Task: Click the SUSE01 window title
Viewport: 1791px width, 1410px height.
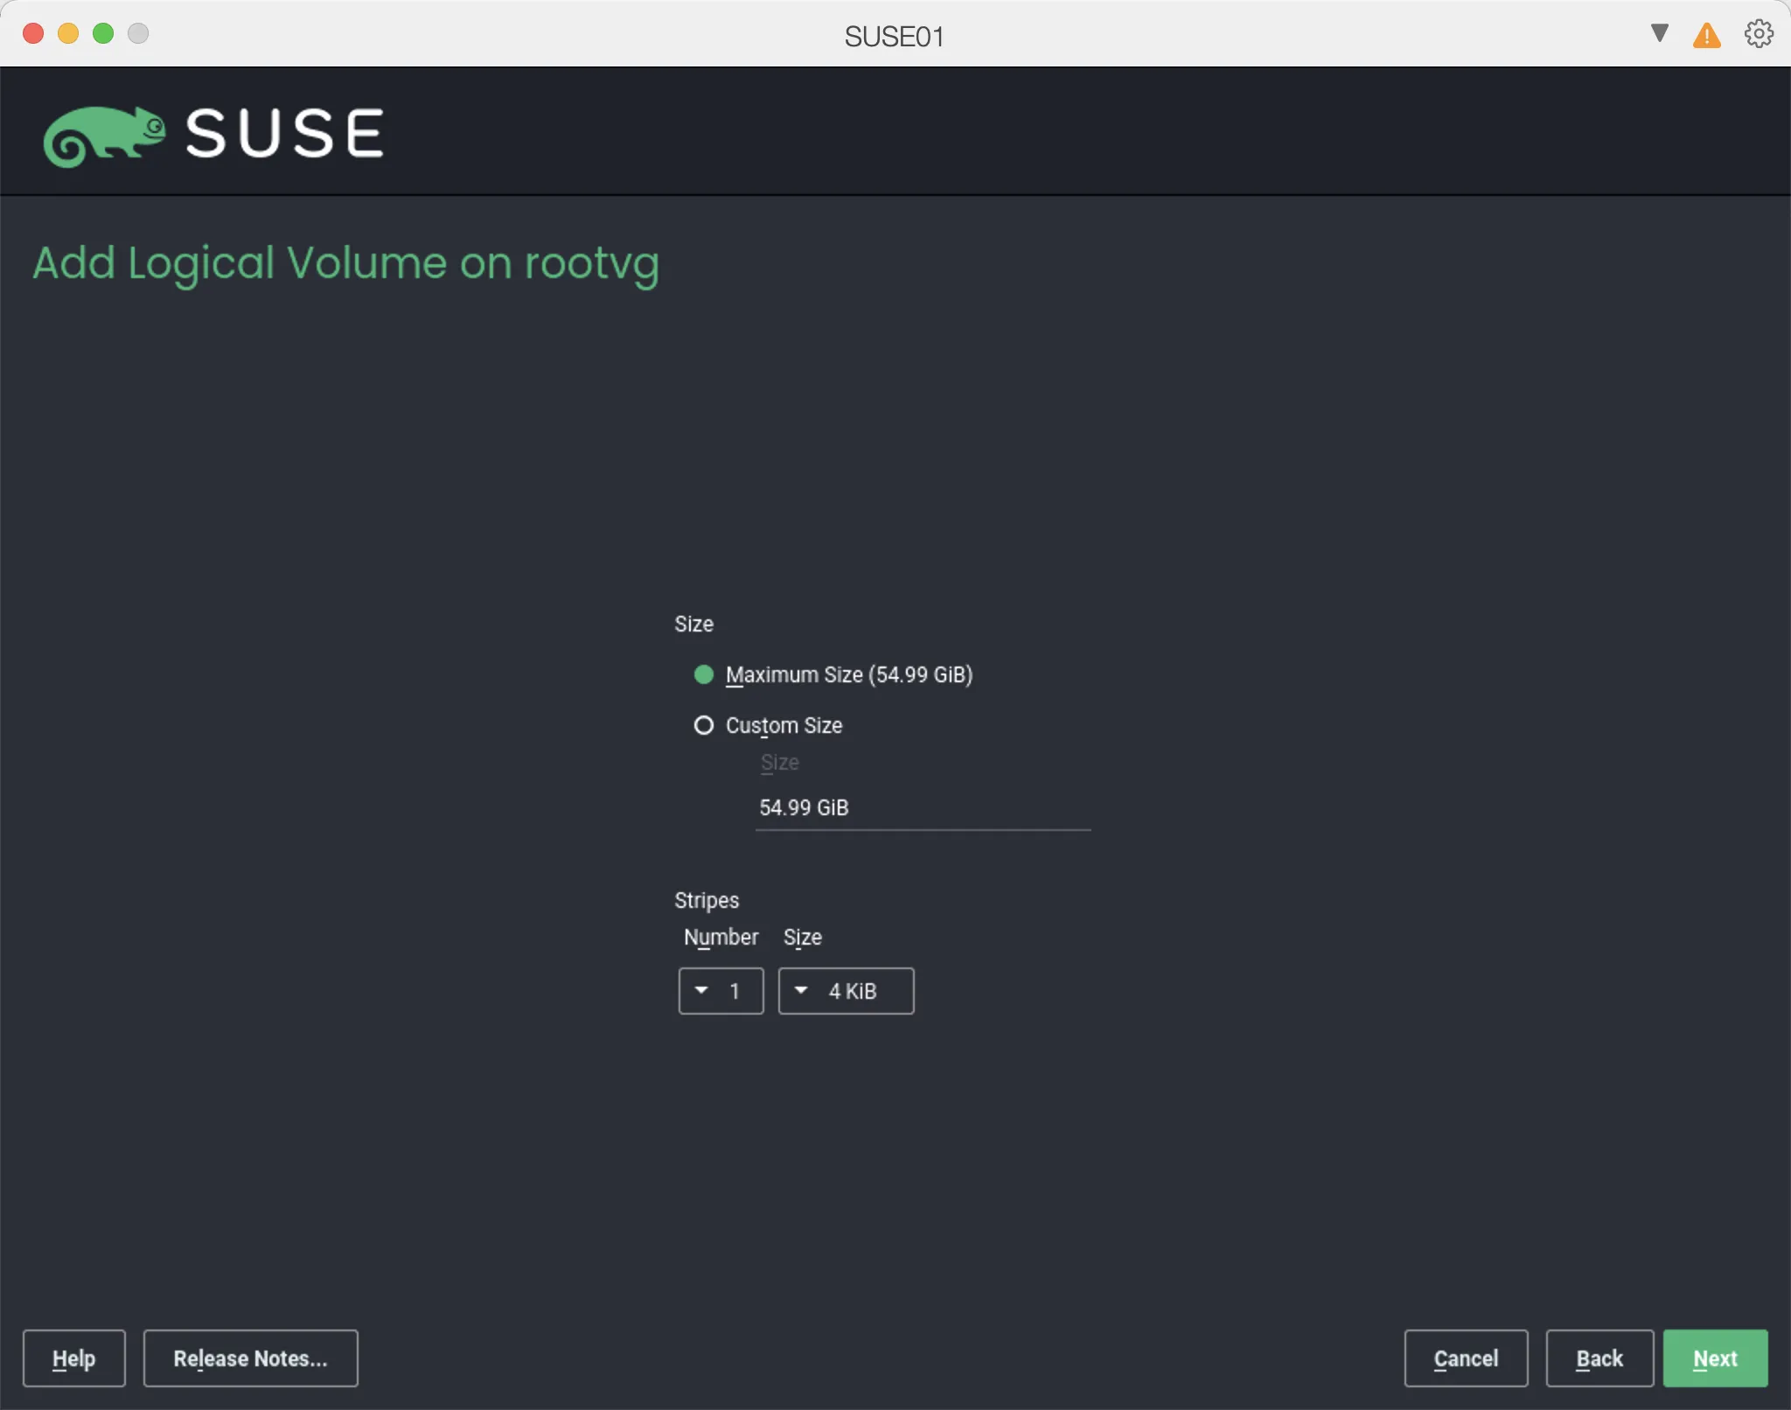Action: click(894, 35)
